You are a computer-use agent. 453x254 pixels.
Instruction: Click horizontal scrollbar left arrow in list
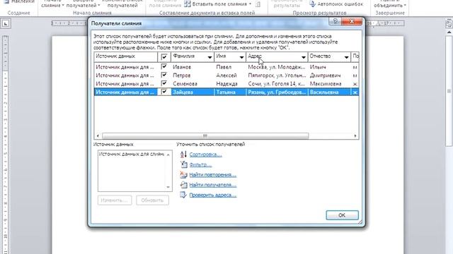pyautogui.click(x=98, y=135)
